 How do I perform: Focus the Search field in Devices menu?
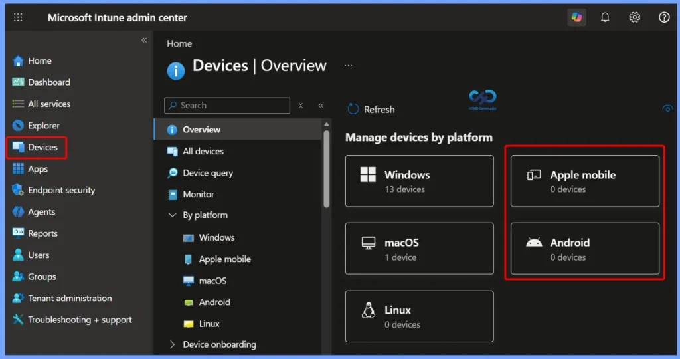(x=227, y=106)
